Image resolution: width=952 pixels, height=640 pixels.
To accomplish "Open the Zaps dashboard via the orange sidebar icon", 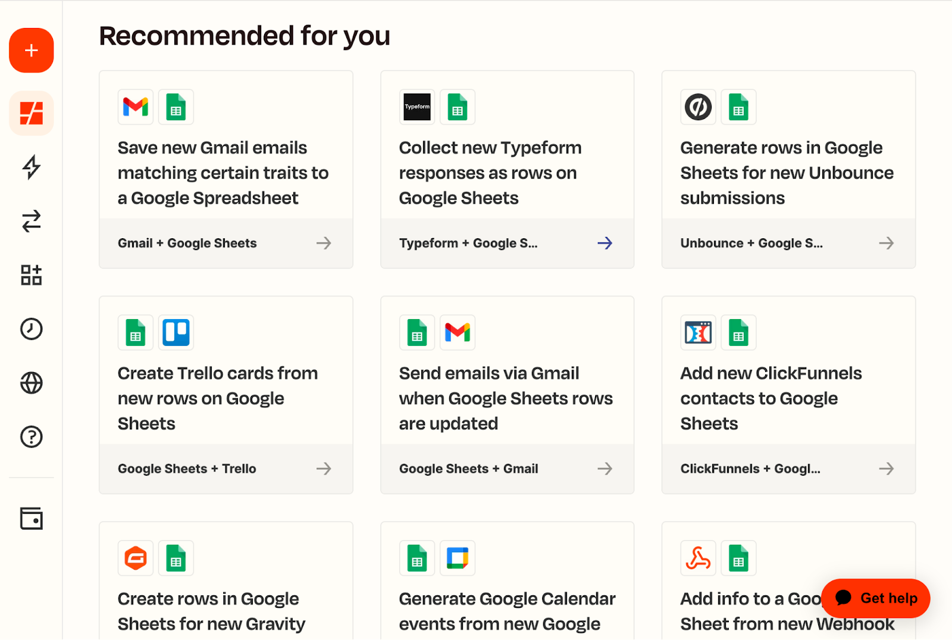I will tap(31, 113).
